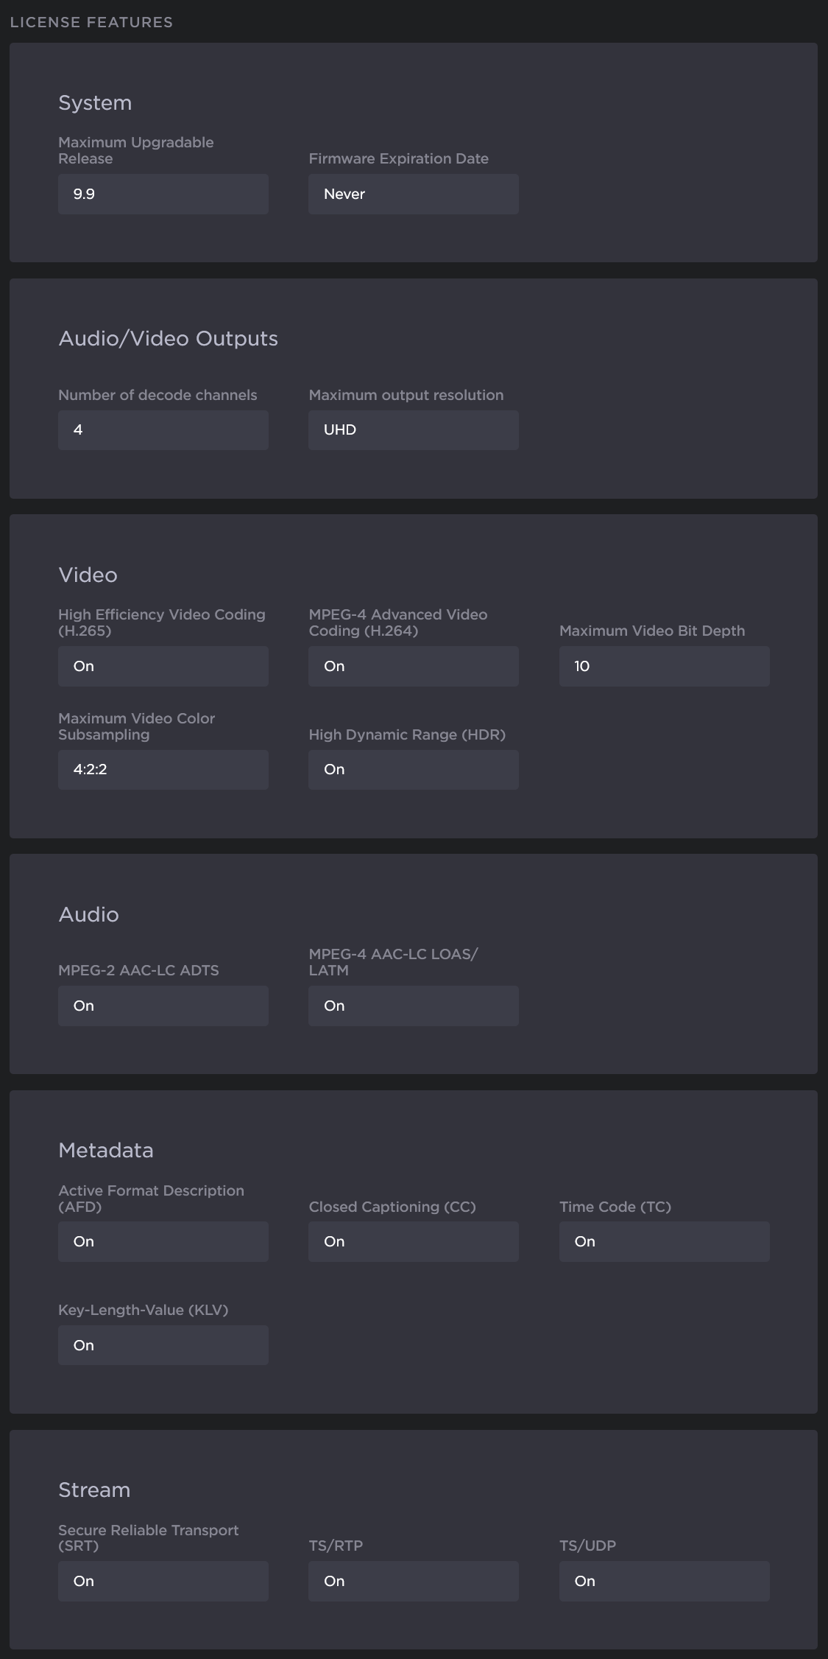Select the Time Code (TC) field

pyautogui.click(x=664, y=1241)
